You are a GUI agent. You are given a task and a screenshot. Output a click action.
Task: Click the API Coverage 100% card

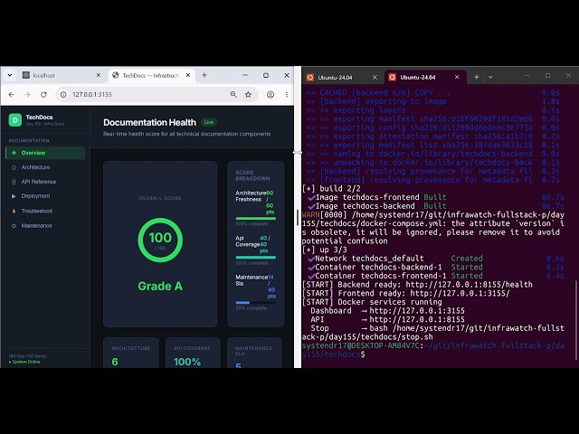[x=193, y=353]
